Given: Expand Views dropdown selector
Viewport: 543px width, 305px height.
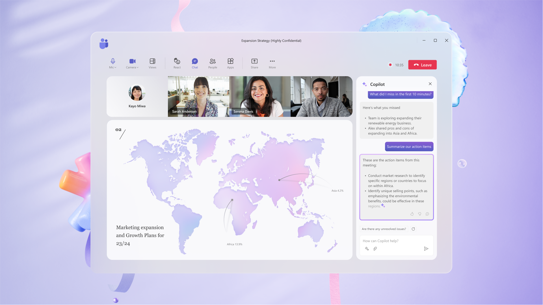Looking at the screenshot, I should [152, 63].
